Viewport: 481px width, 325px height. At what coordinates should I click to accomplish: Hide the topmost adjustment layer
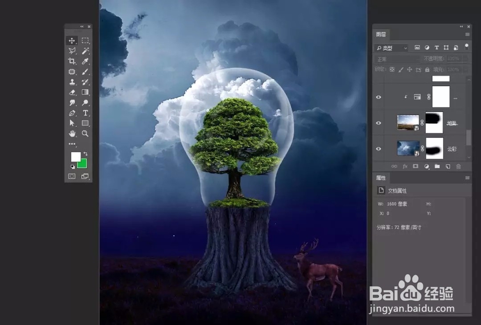point(379,97)
